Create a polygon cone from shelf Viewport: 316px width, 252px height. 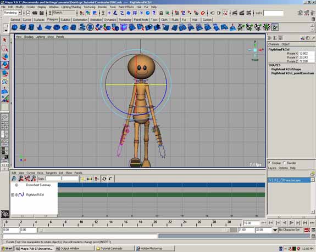pos(40,27)
